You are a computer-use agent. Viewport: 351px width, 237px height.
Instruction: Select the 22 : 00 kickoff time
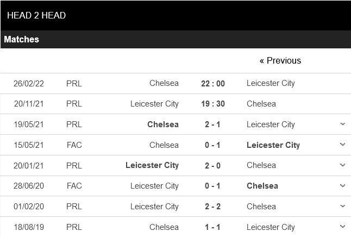click(x=212, y=84)
